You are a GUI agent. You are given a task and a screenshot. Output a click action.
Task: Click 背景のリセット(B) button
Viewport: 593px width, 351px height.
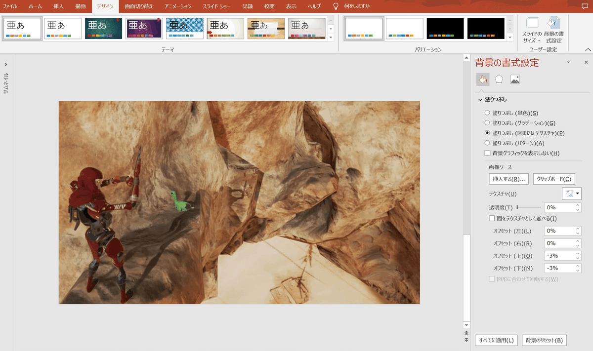pos(544,340)
